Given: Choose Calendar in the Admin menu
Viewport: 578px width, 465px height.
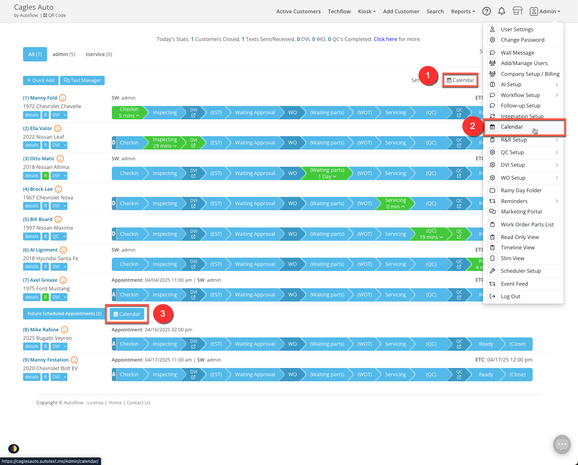Looking at the screenshot, I should [523, 127].
